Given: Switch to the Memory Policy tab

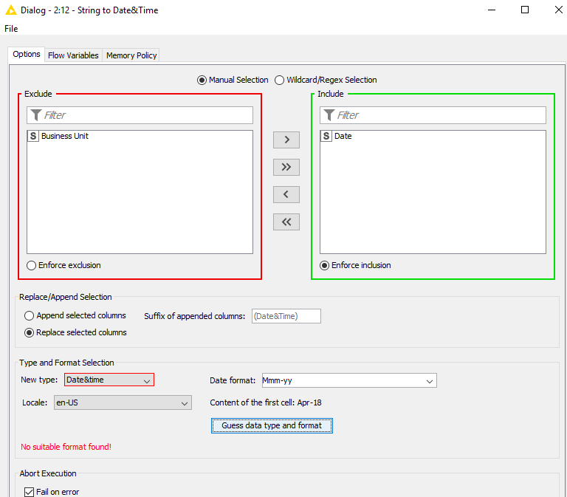Looking at the screenshot, I should [131, 55].
